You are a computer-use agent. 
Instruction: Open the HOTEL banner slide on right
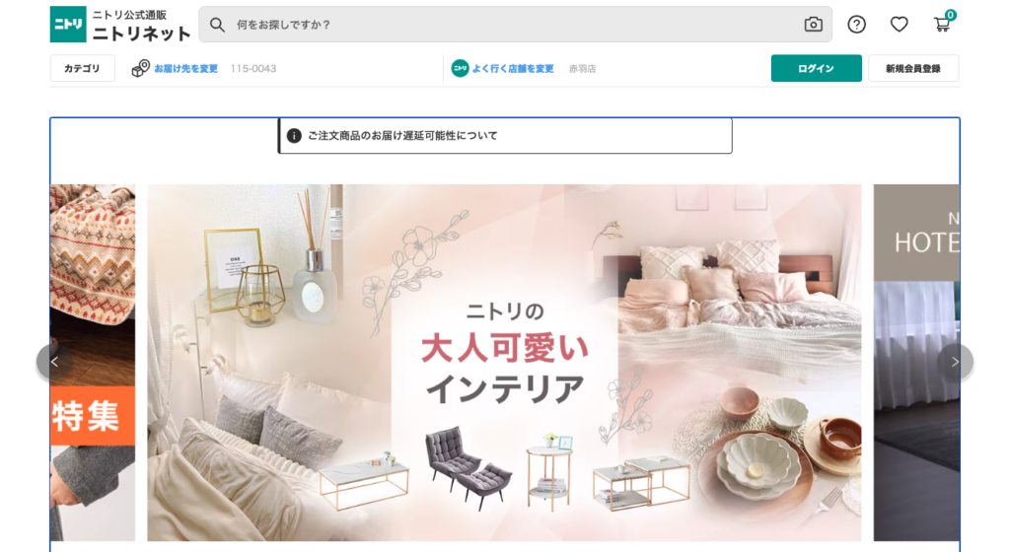(x=916, y=363)
